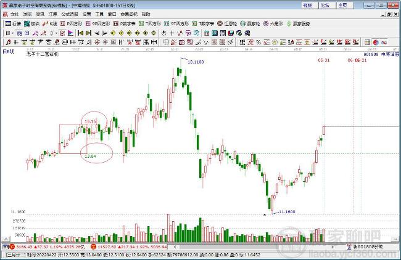Open the 工具 menu

(99, 14)
